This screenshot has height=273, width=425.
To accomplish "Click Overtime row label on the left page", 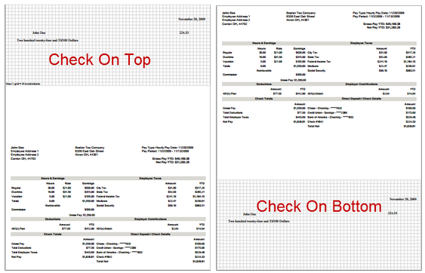I will coord(17,192).
